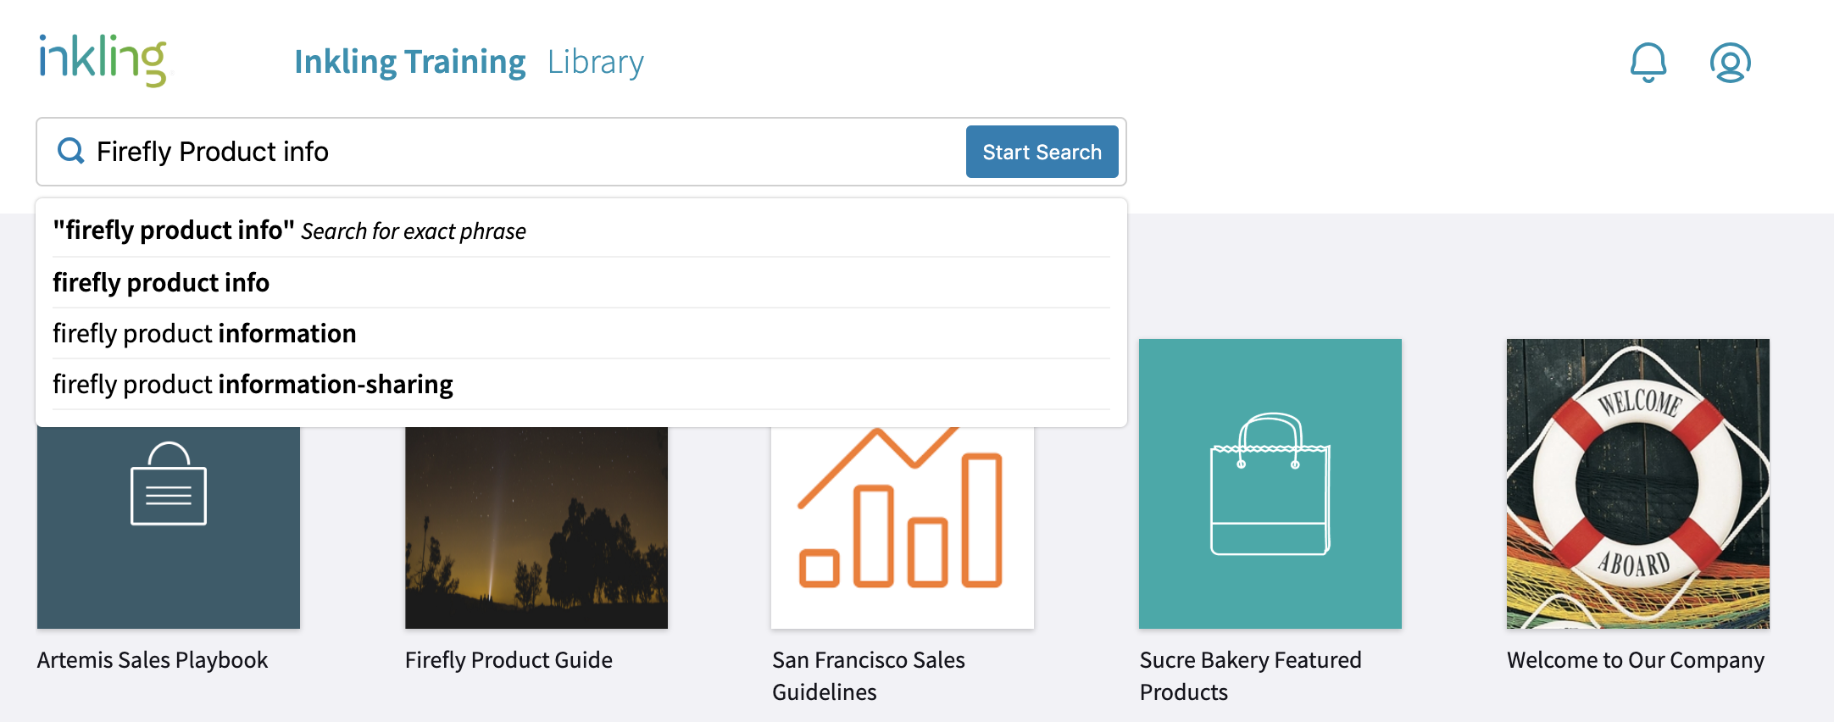Select the plain 'firefly product info' suggestion

point(581,282)
